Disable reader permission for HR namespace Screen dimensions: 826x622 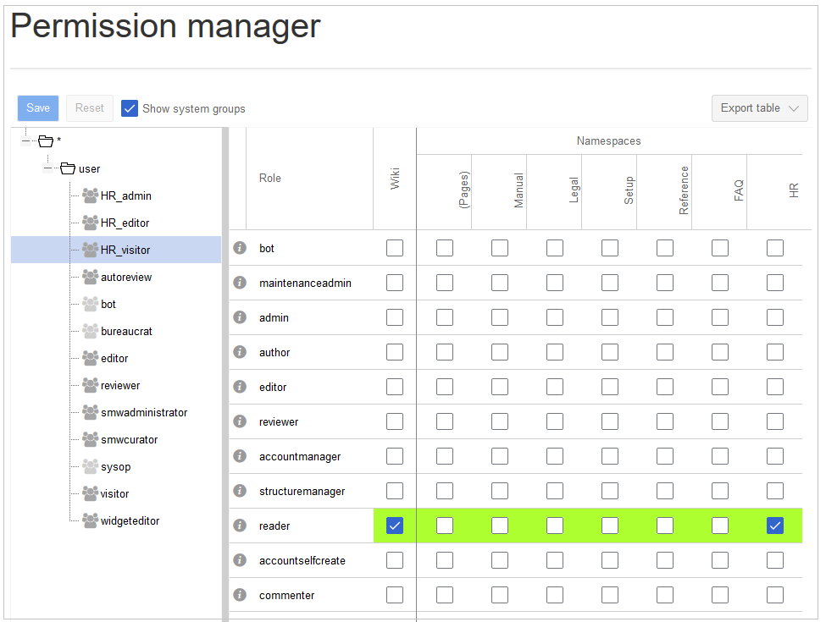click(x=775, y=526)
